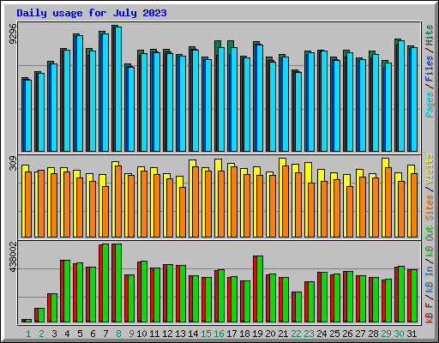Click day 3 on the x-axis
Image resolution: width=439 pixels, height=343 pixels.
[54, 334]
